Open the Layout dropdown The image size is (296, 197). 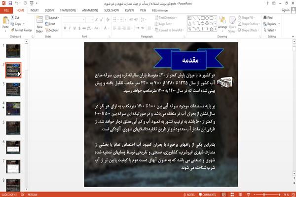pyautogui.click(x=52, y=18)
